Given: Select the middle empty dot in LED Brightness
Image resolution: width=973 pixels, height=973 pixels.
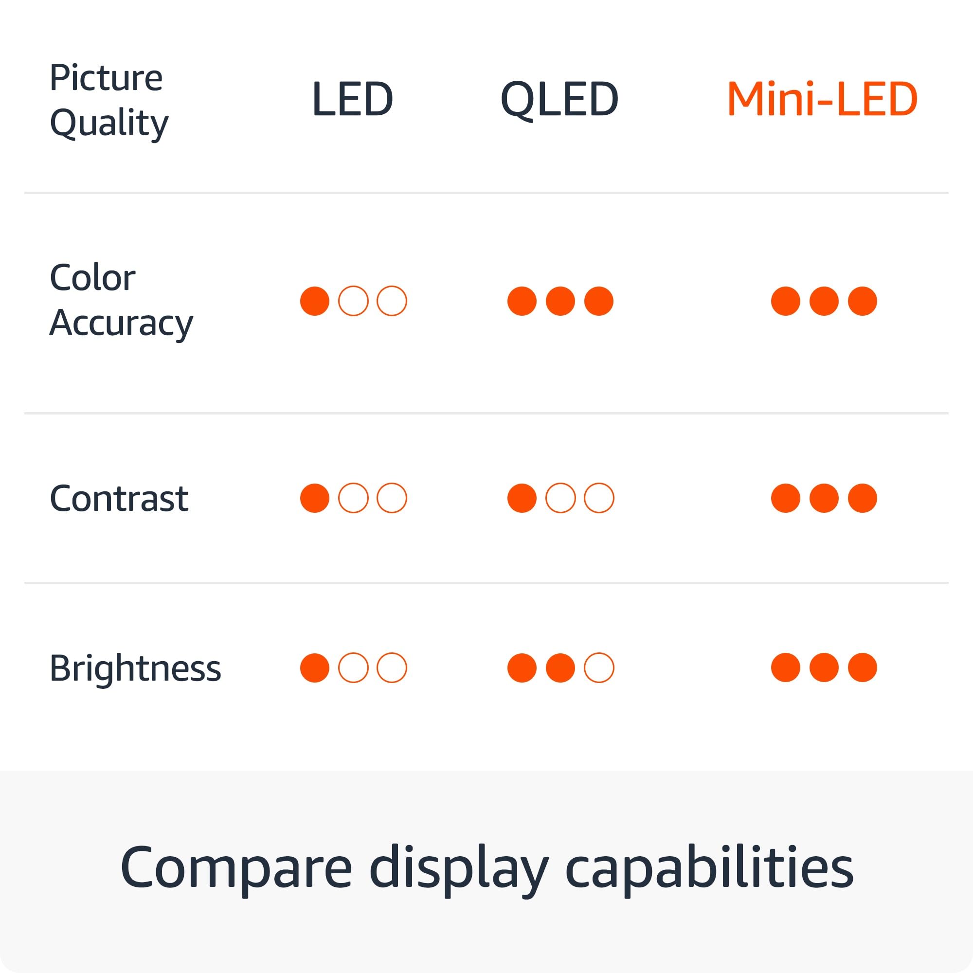Looking at the screenshot, I should pos(354,668).
